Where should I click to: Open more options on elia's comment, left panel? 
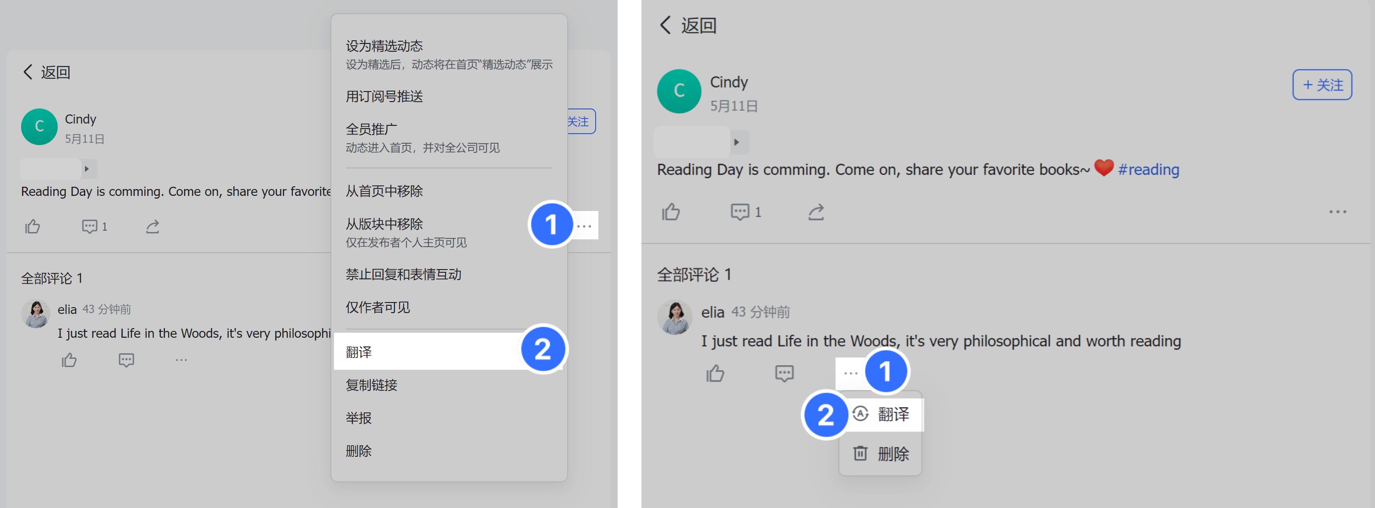point(181,360)
